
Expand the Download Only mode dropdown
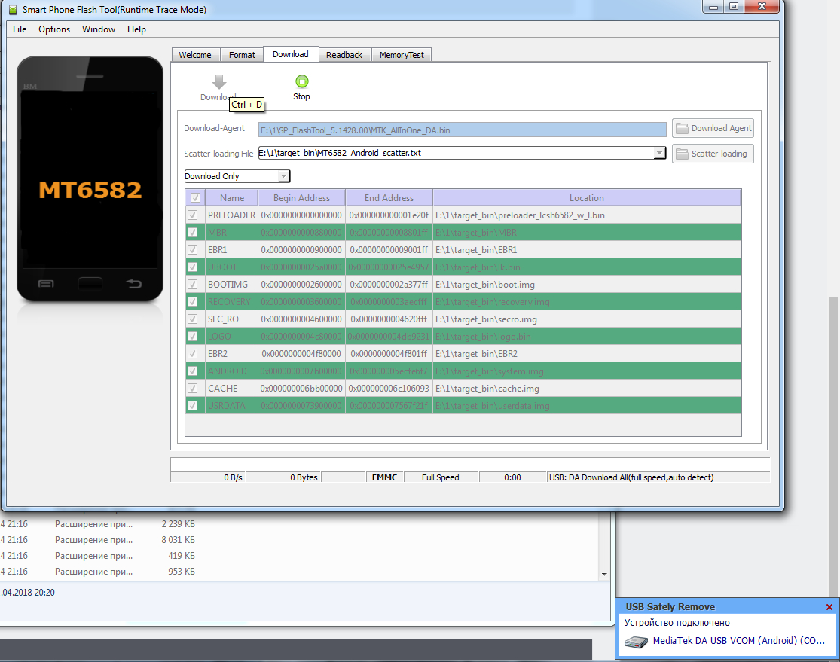283,176
